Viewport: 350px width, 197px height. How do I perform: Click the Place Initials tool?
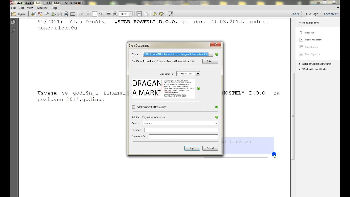[x=311, y=47]
